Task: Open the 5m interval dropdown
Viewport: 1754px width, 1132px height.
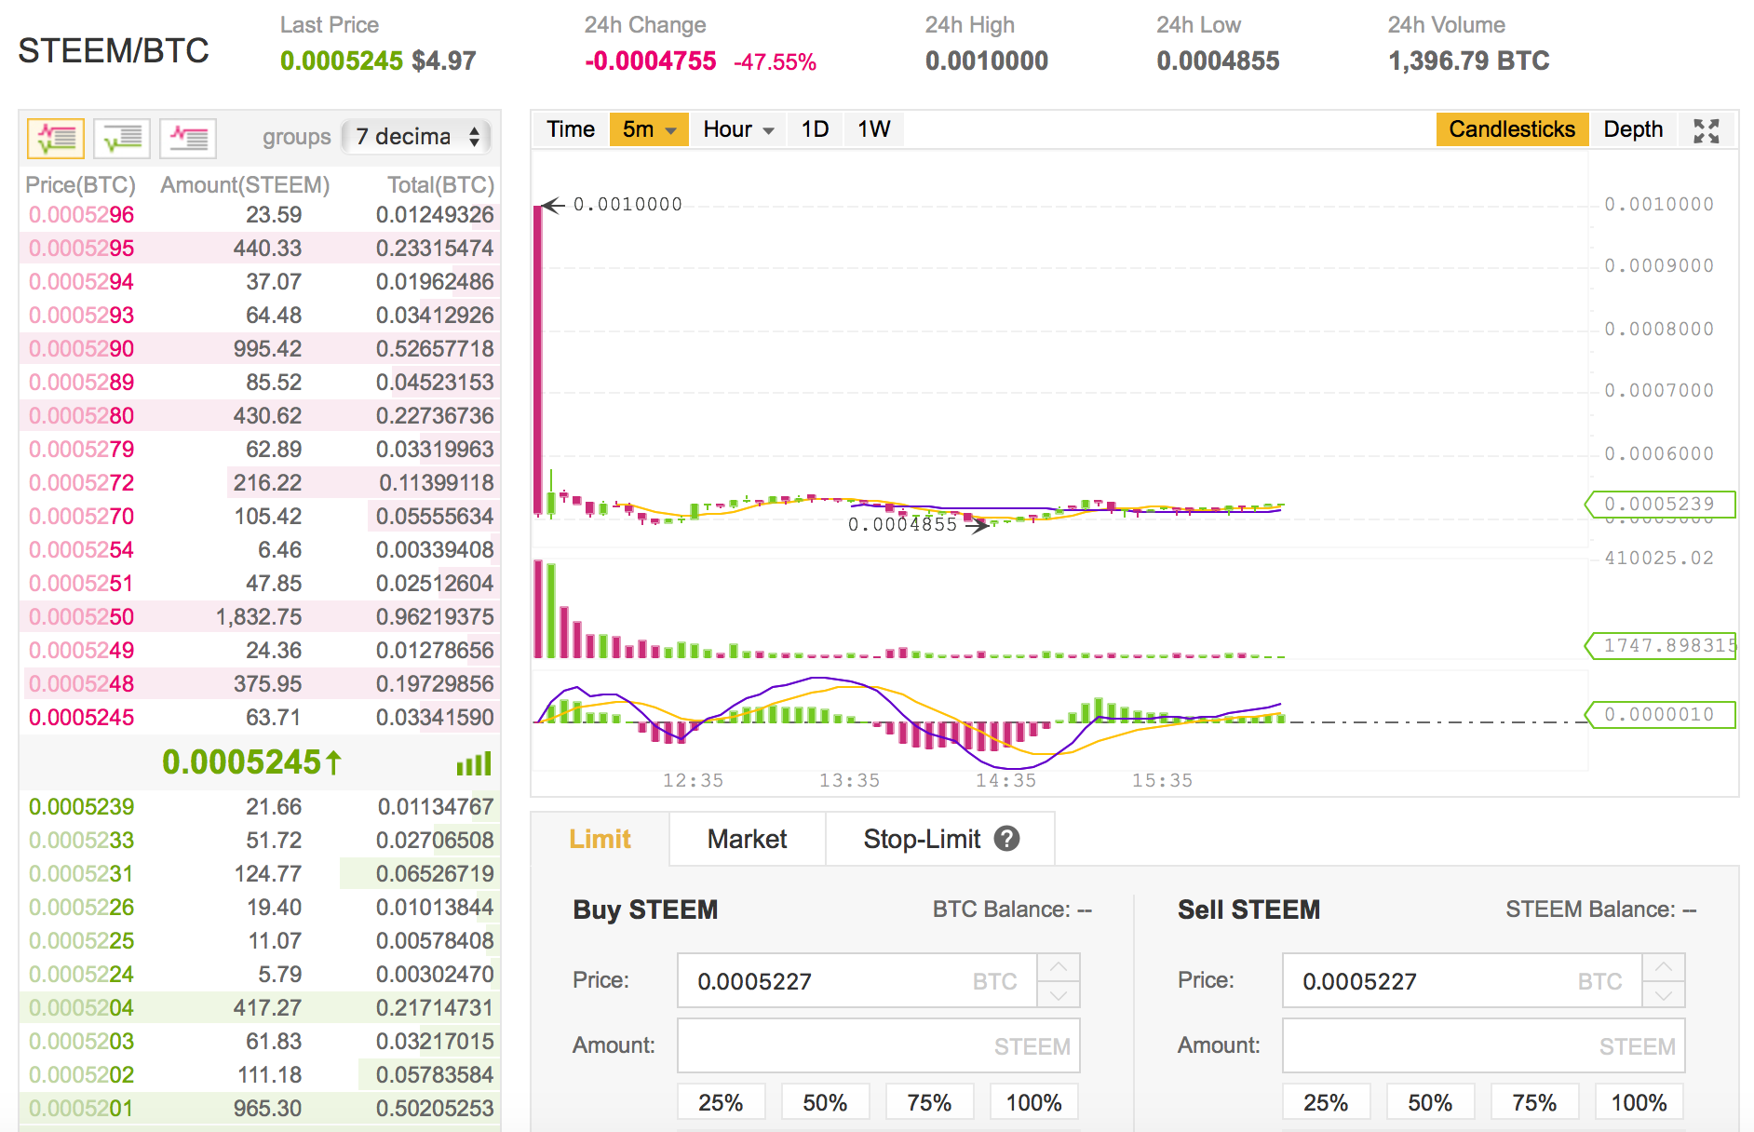Action: click(x=649, y=129)
